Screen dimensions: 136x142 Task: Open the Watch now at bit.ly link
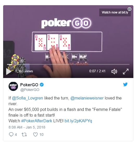point(115,12)
